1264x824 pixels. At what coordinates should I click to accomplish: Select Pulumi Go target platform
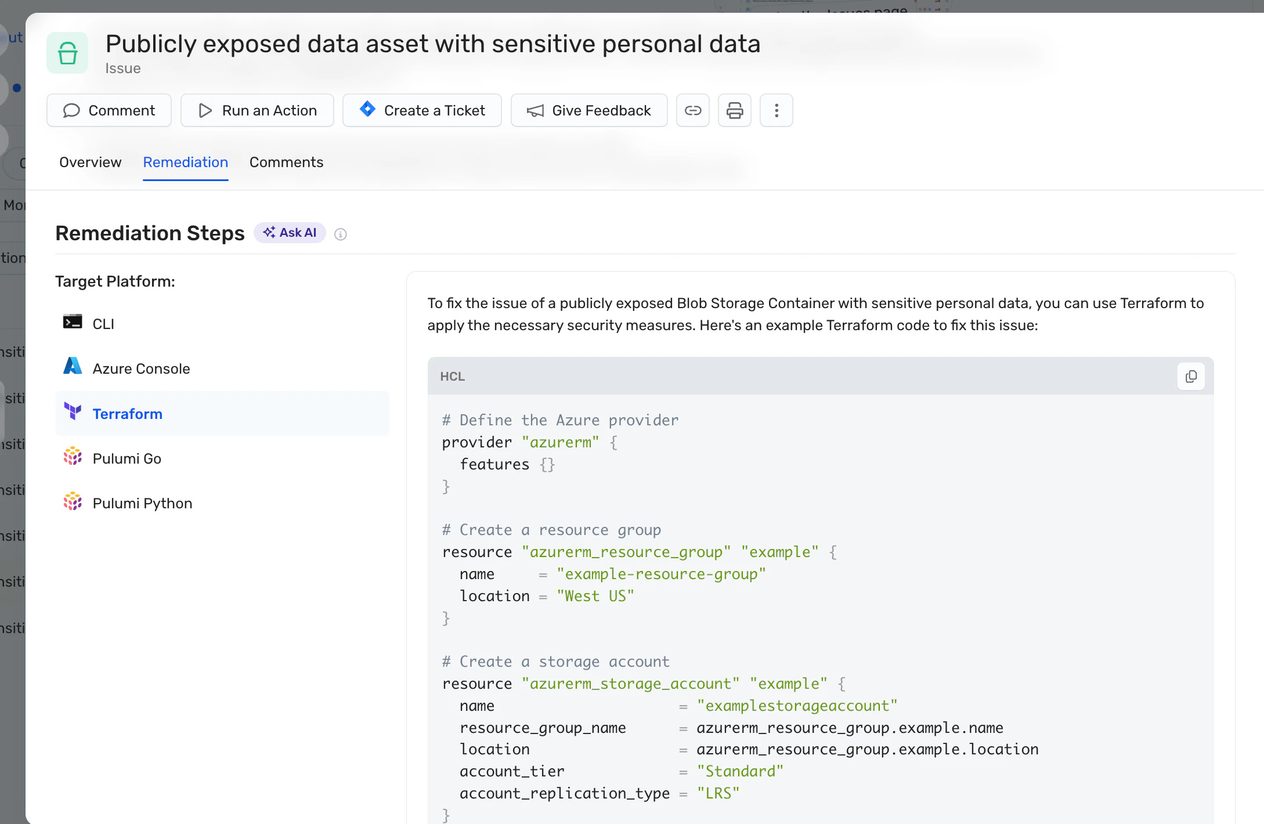[222, 458]
